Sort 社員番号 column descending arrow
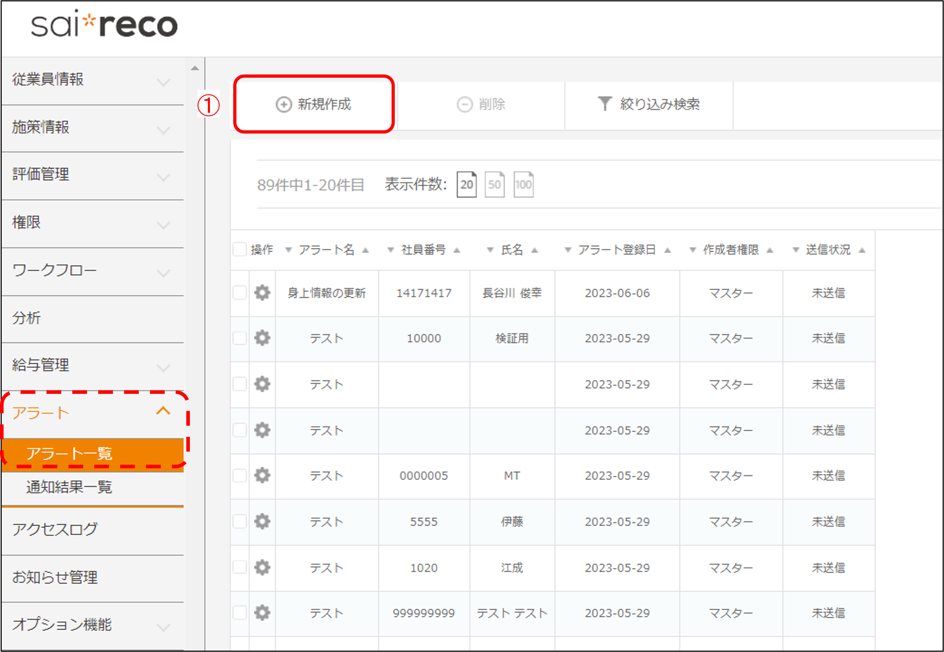This screenshot has height=652, width=944. tap(391, 250)
